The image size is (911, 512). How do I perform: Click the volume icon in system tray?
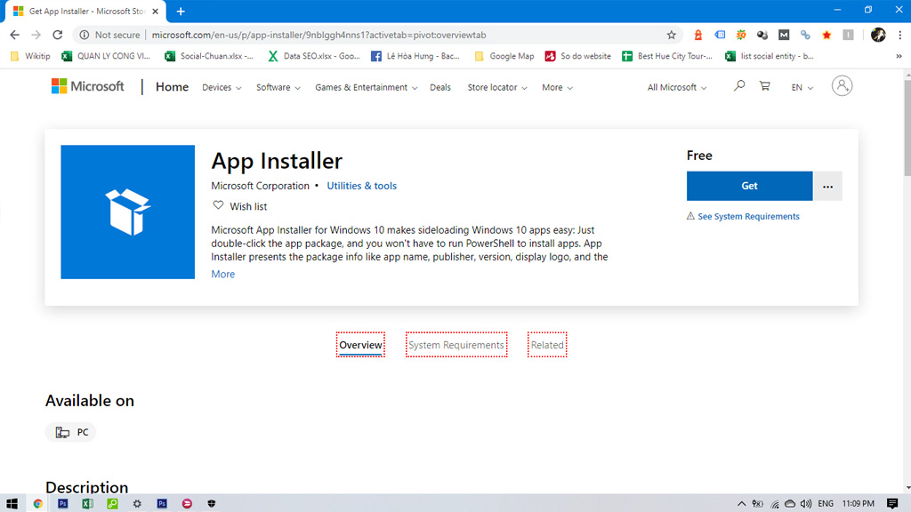coord(806,503)
